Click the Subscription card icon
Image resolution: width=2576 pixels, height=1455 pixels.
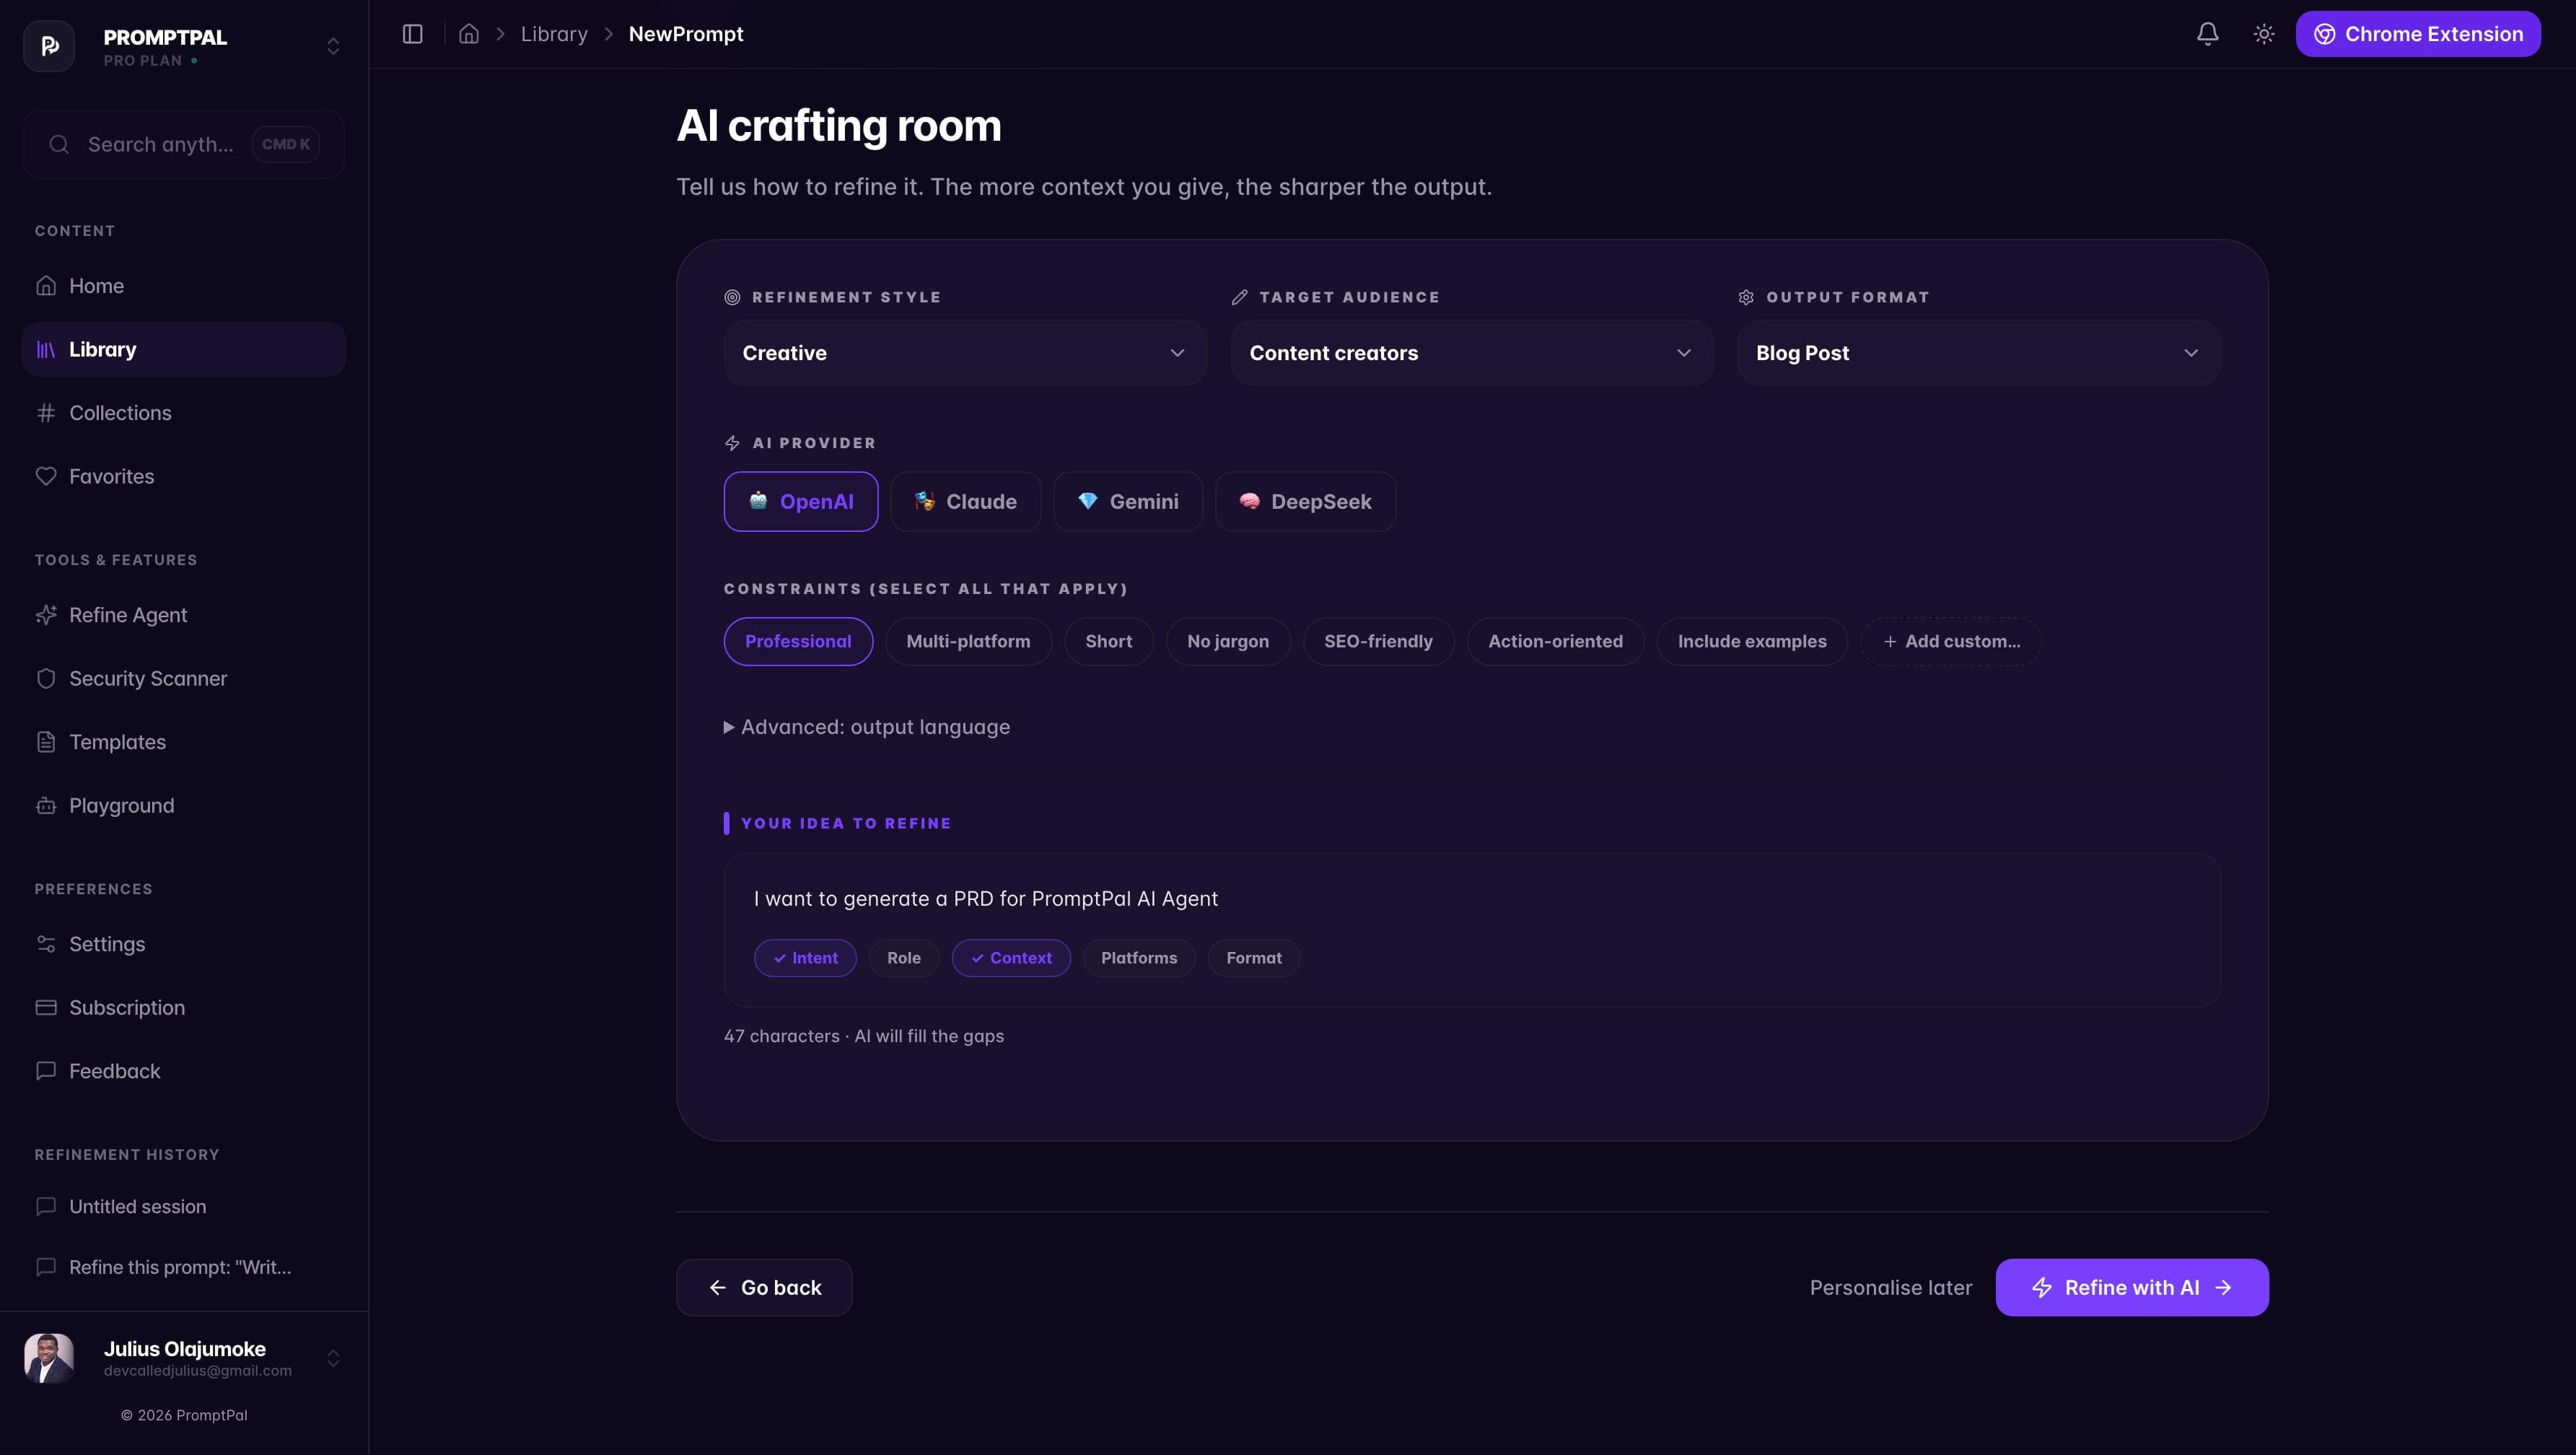46,1007
